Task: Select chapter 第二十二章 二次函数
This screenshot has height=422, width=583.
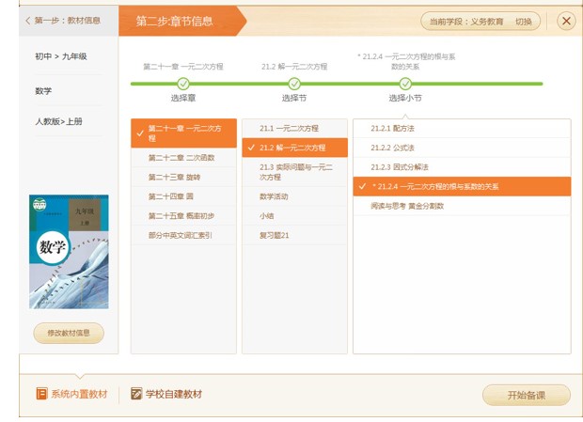Action: coord(183,158)
